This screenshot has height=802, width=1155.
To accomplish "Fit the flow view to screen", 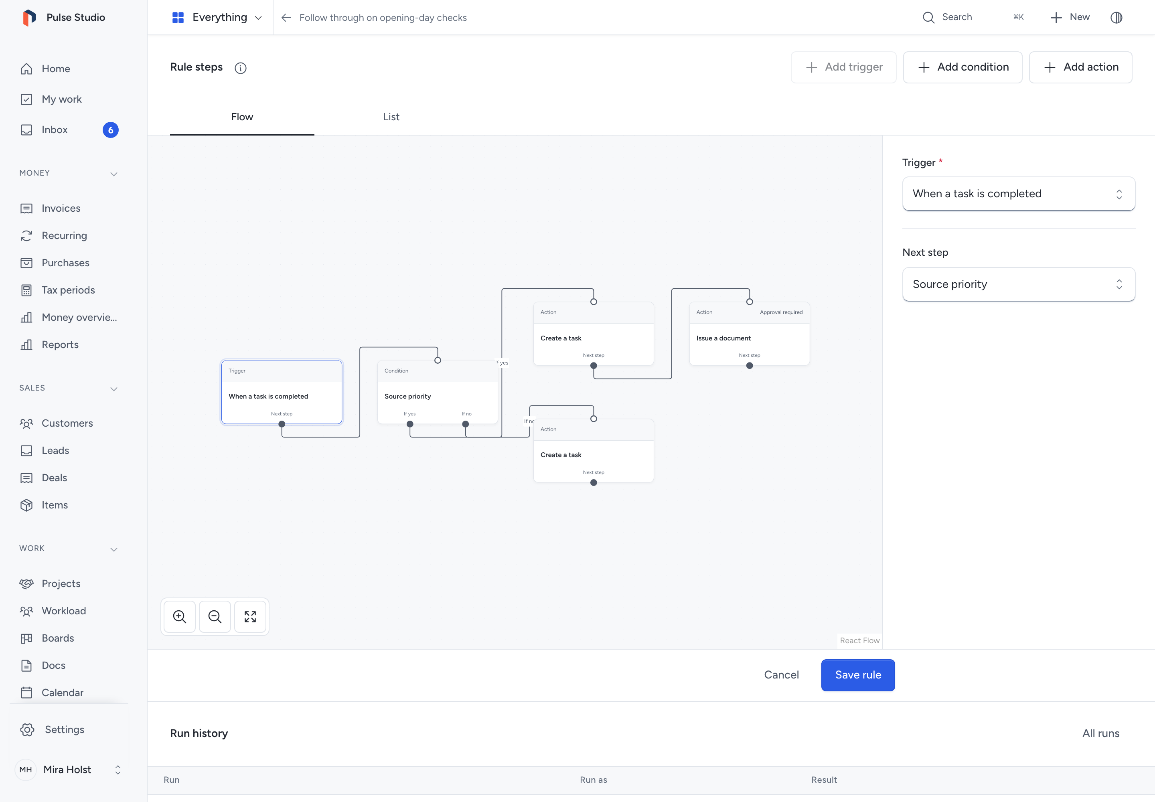I will 250,617.
